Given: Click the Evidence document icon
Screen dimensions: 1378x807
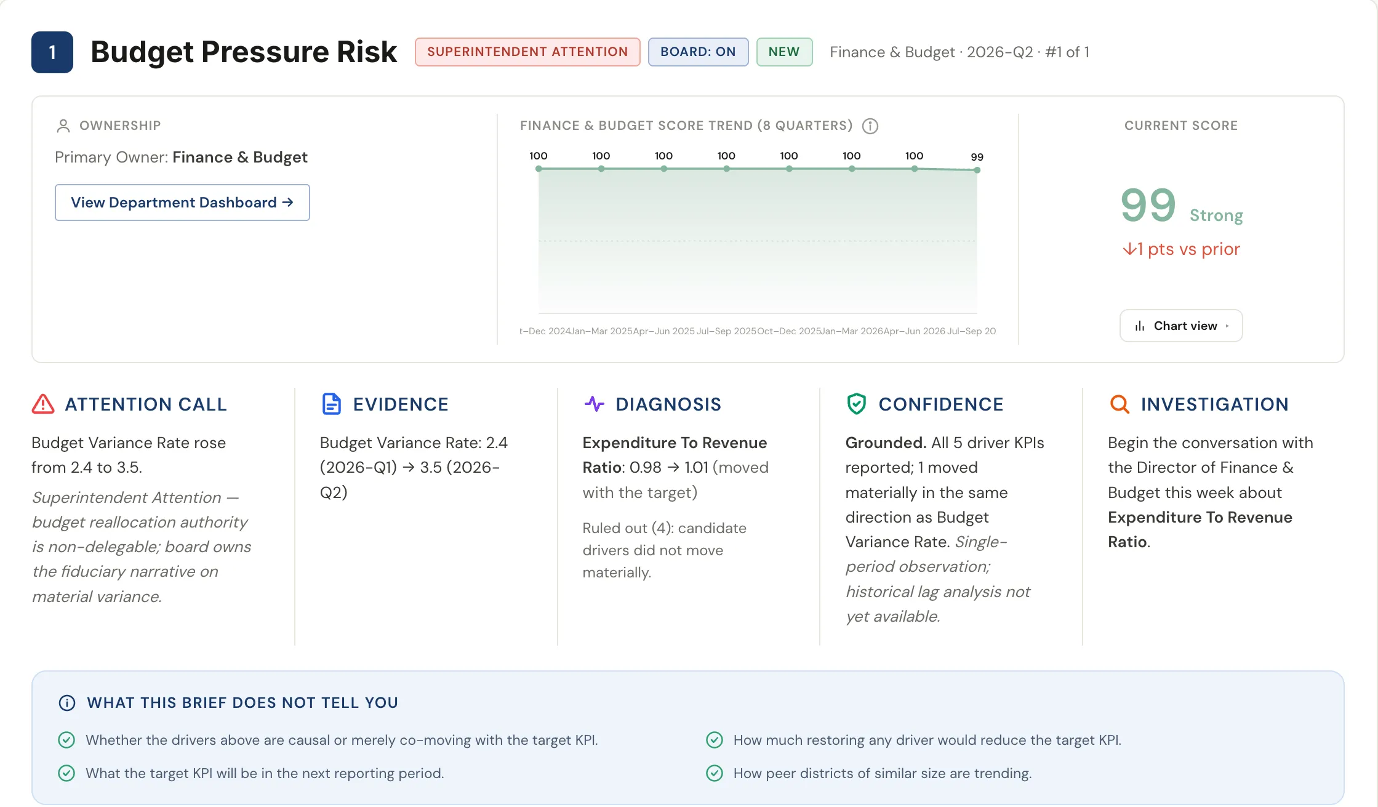Looking at the screenshot, I should (x=331, y=404).
